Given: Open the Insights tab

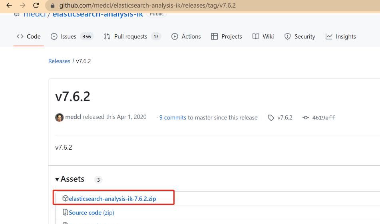Looking at the screenshot, I should (x=340, y=37).
